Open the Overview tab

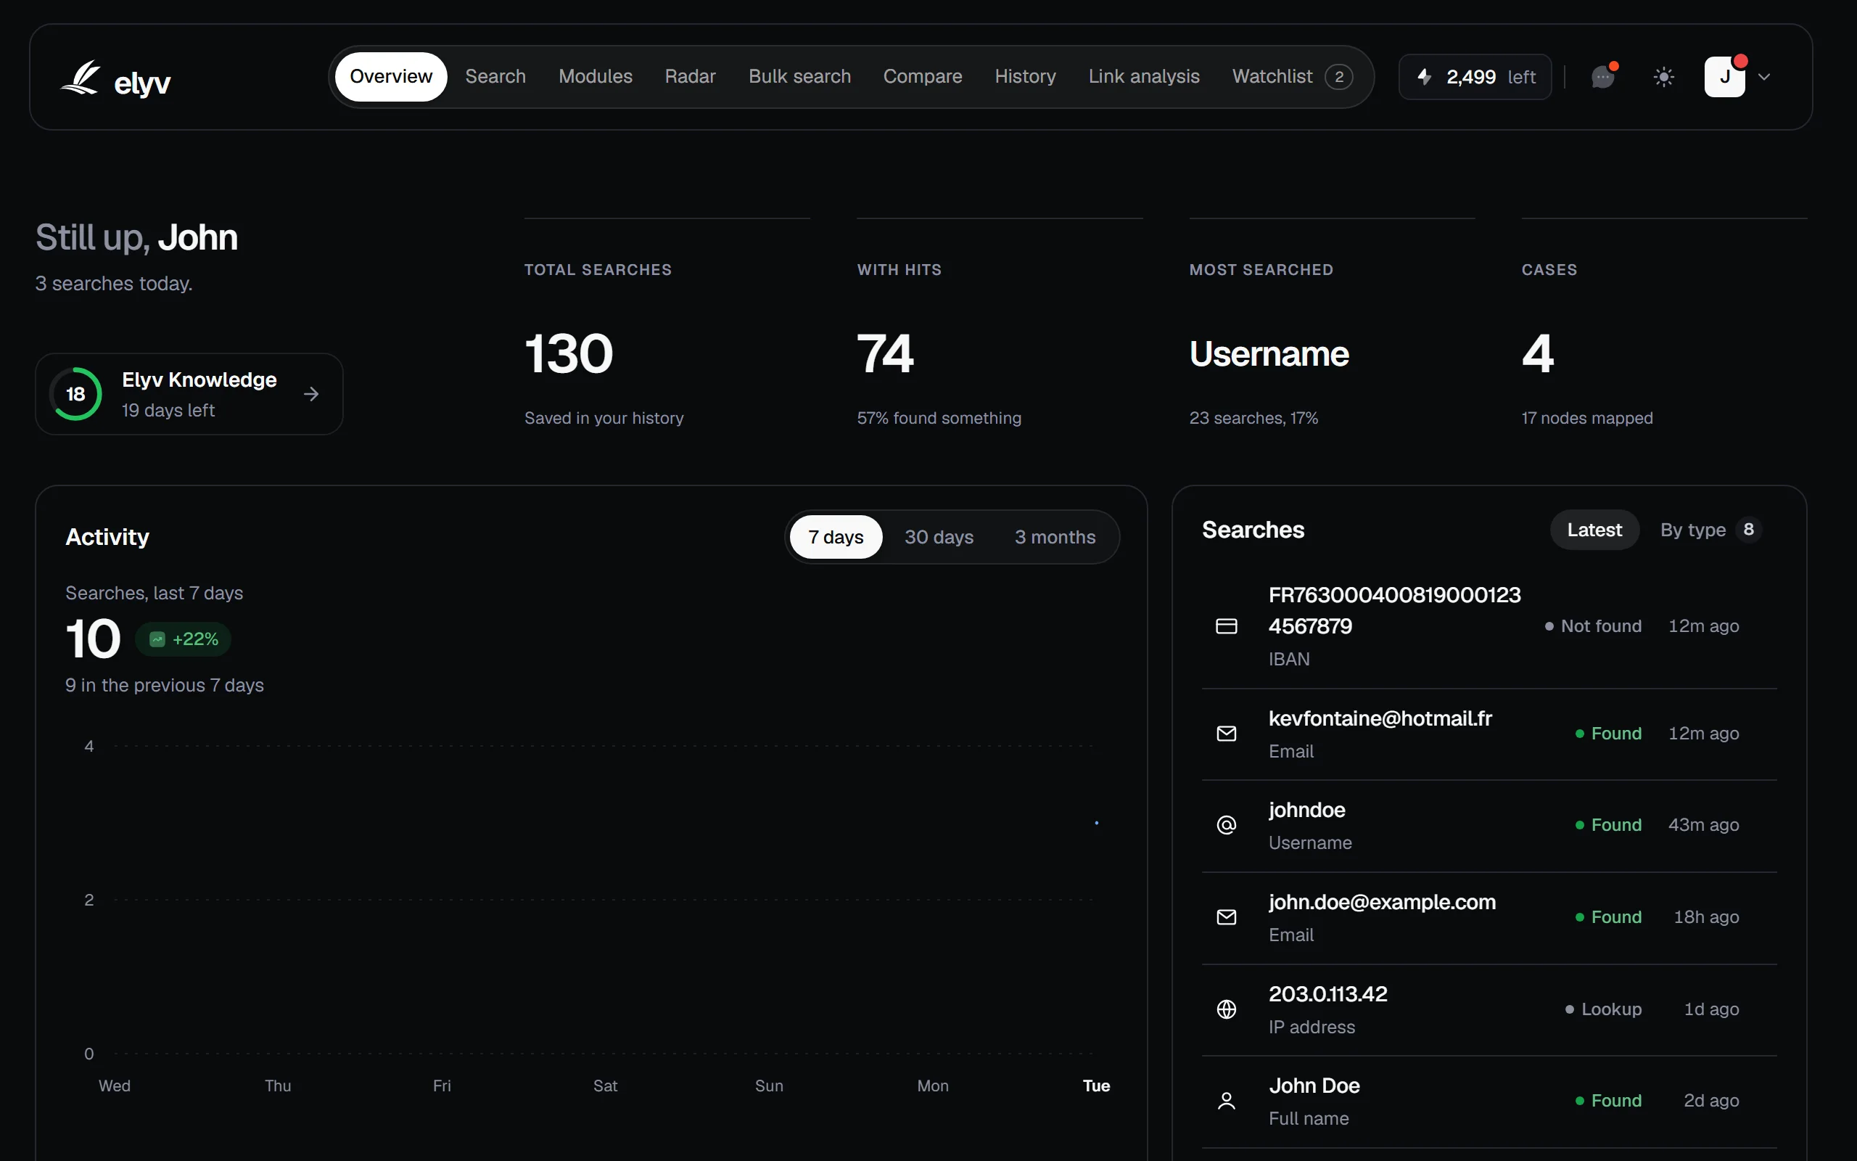point(390,77)
